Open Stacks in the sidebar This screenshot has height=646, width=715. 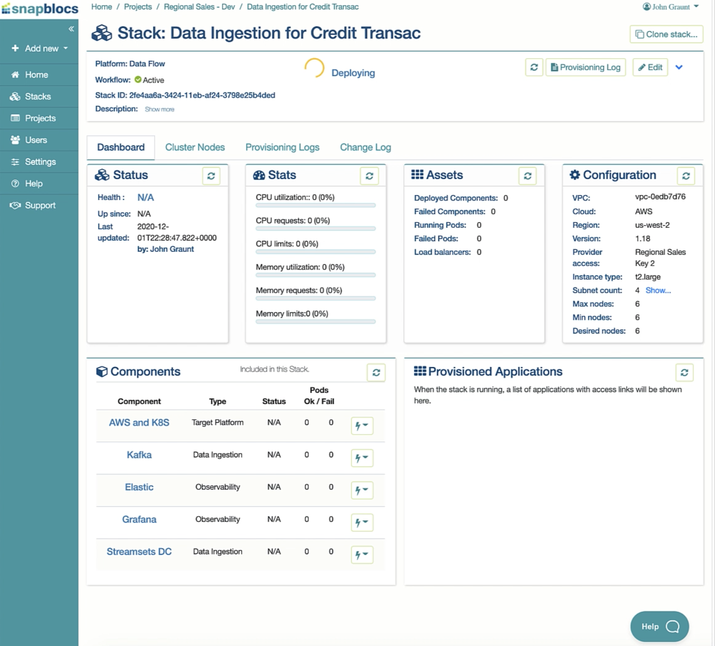point(39,96)
